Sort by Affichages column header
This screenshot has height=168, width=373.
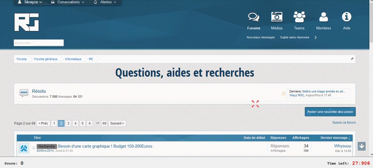pyautogui.click(x=301, y=138)
